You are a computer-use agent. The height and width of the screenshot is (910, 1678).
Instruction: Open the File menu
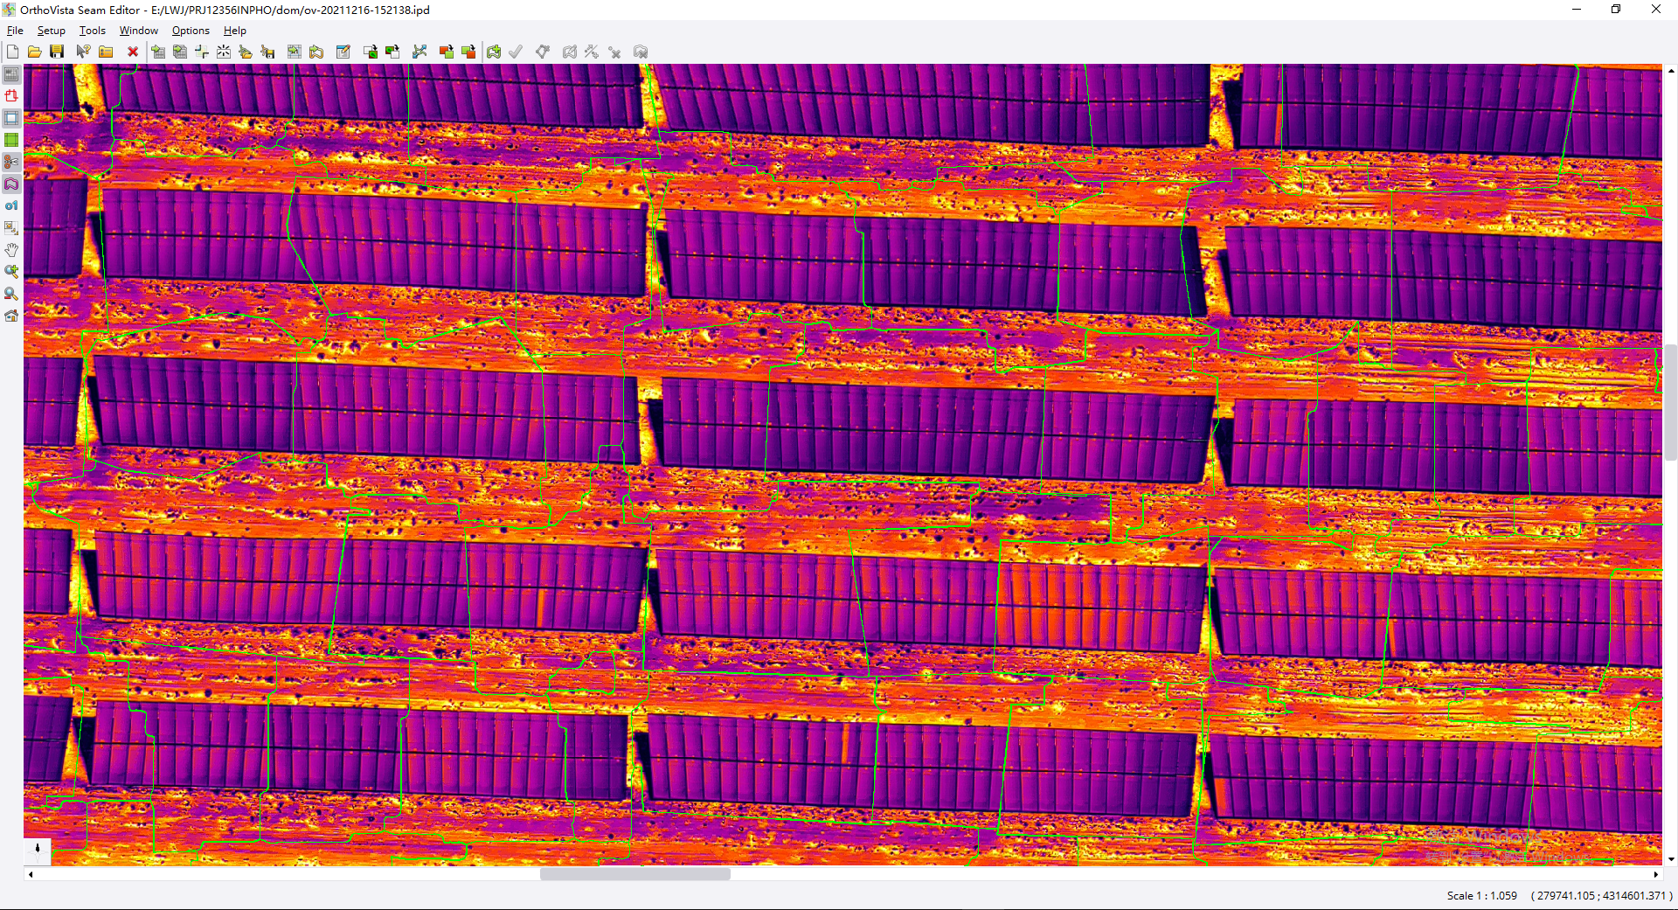15,31
